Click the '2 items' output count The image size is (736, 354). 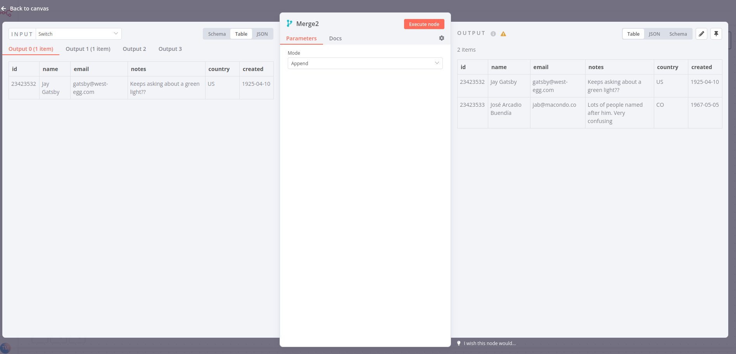coord(466,50)
